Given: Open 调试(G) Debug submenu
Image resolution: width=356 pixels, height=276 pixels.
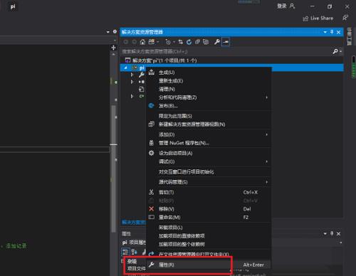Looking at the screenshot, I should coord(209,161).
